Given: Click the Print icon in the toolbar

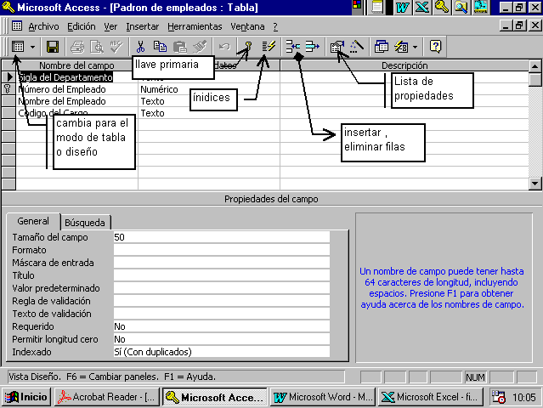Looking at the screenshot, I should tap(77, 47).
